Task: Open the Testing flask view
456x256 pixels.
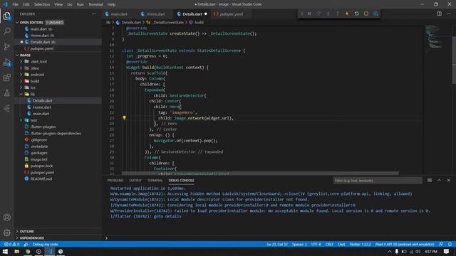Action: point(6,93)
